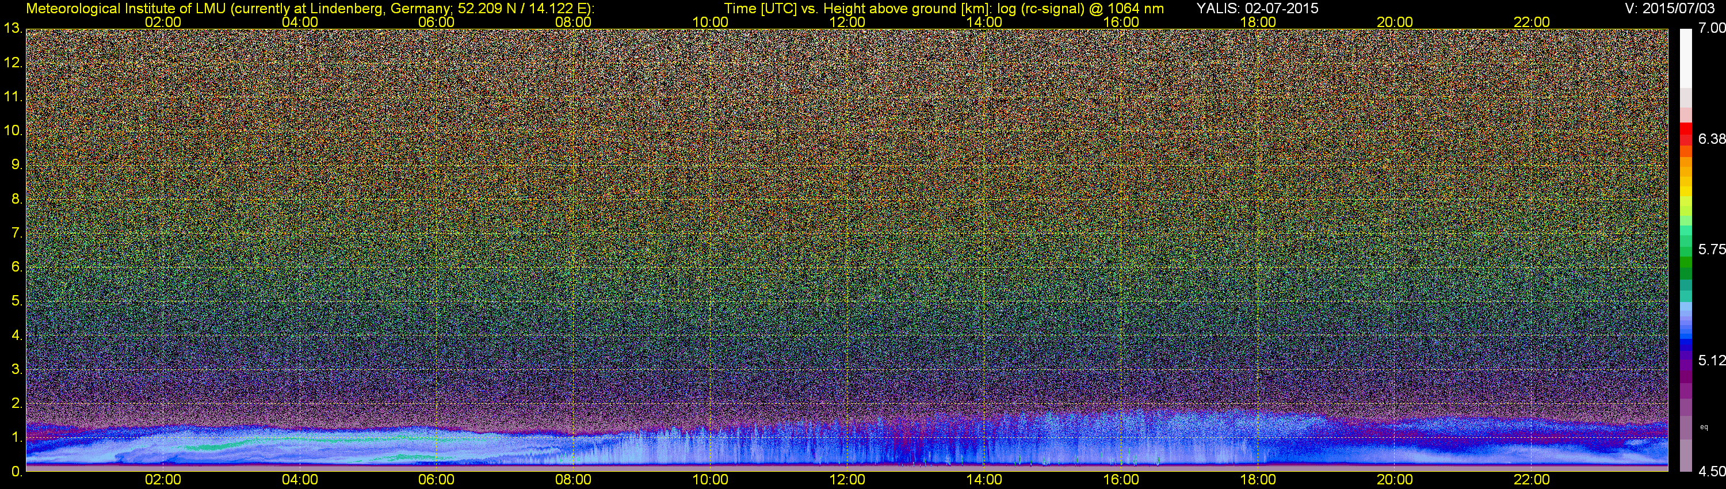Screen dimensions: 1726x489
Task: Click the height axis label 4
Action: point(16,335)
